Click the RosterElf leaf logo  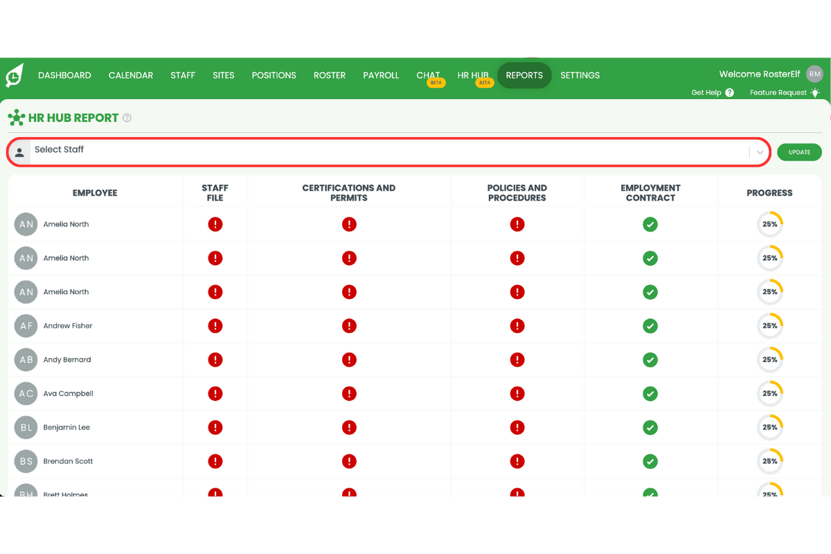coord(13,75)
